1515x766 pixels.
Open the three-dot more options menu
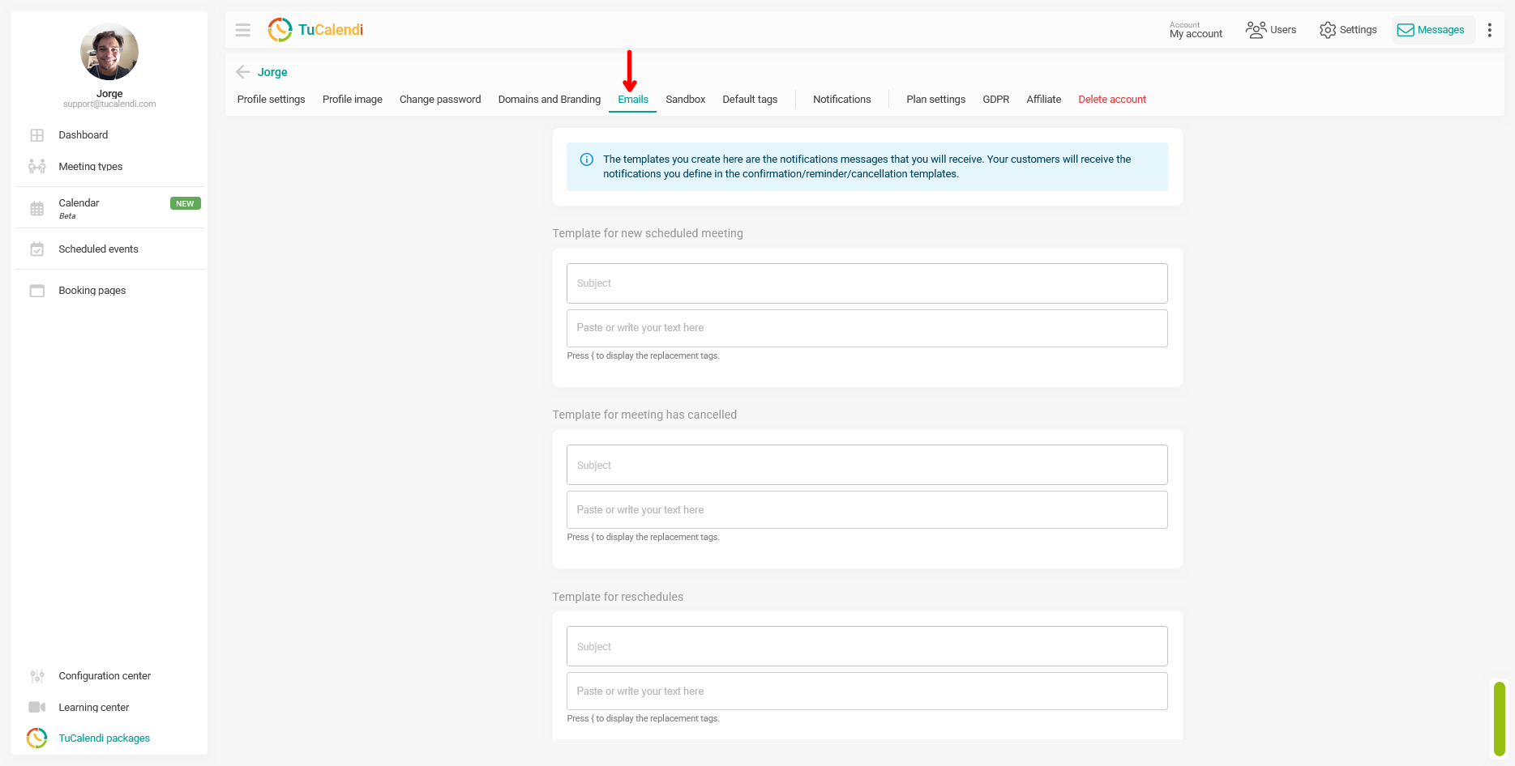(x=1490, y=30)
